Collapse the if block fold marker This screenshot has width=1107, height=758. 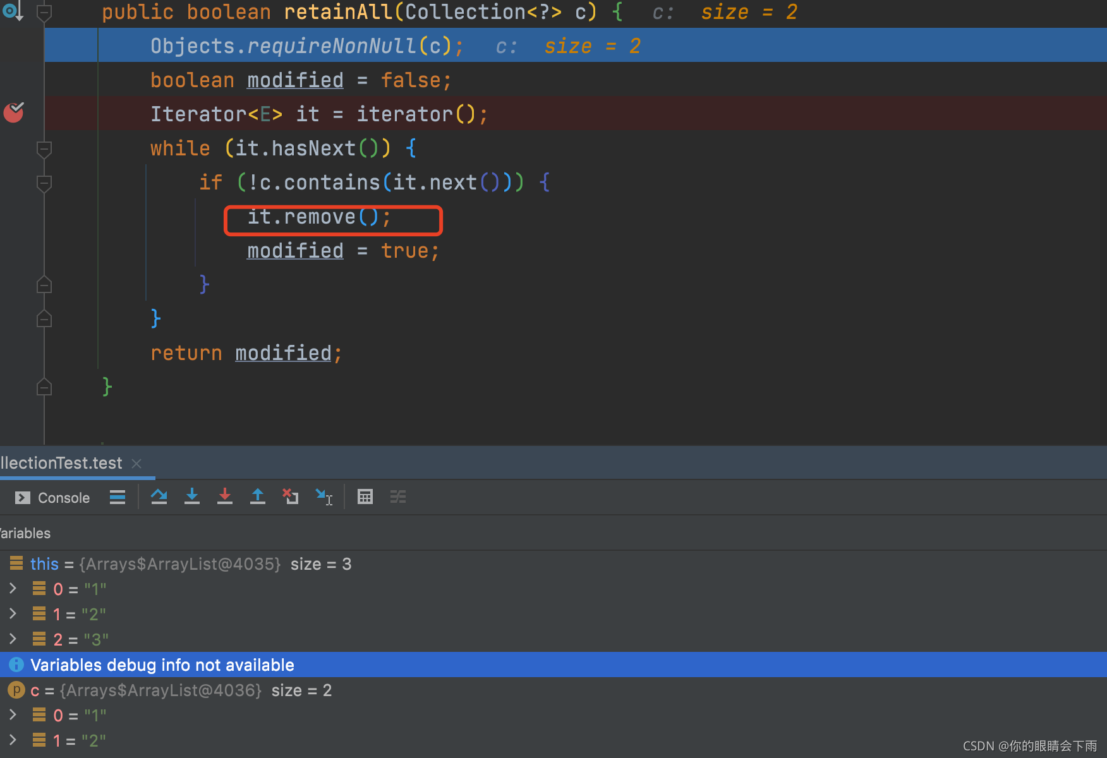(x=44, y=183)
